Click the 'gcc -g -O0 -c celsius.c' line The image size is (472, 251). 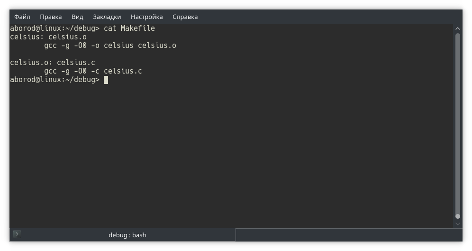coord(93,71)
